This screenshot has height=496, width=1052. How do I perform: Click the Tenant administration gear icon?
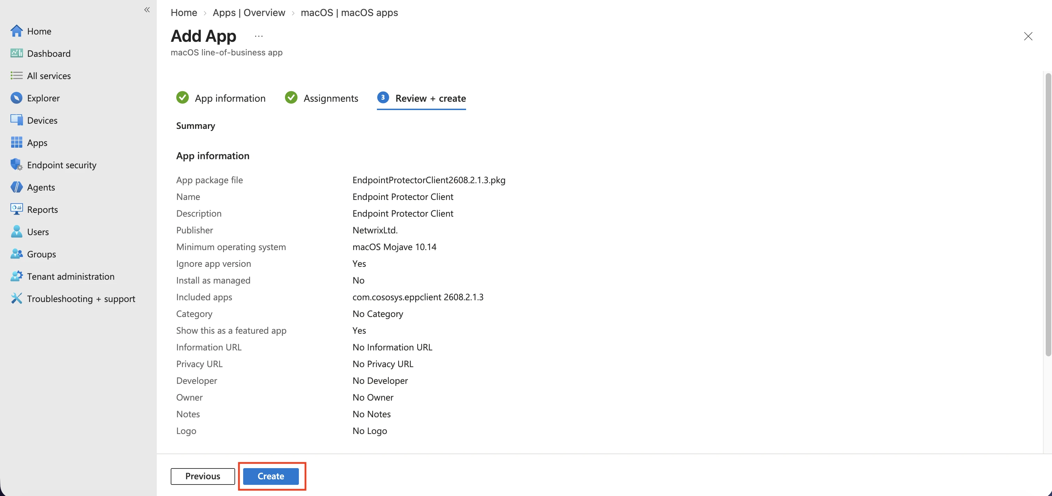pyautogui.click(x=16, y=276)
